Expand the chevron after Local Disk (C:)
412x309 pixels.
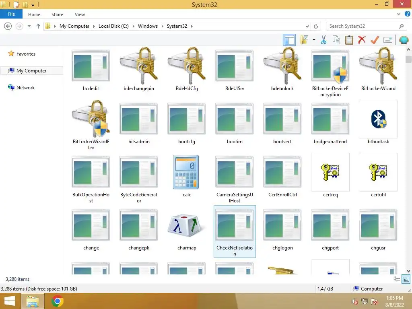[134, 26]
